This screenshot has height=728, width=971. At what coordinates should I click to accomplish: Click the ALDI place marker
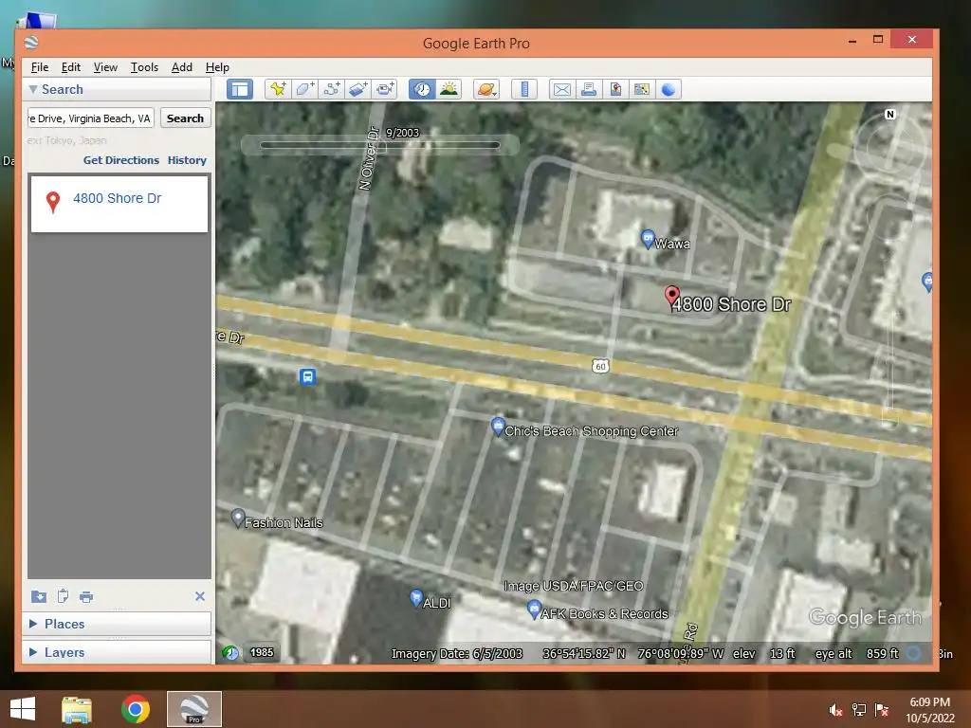[x=416, y=598]
